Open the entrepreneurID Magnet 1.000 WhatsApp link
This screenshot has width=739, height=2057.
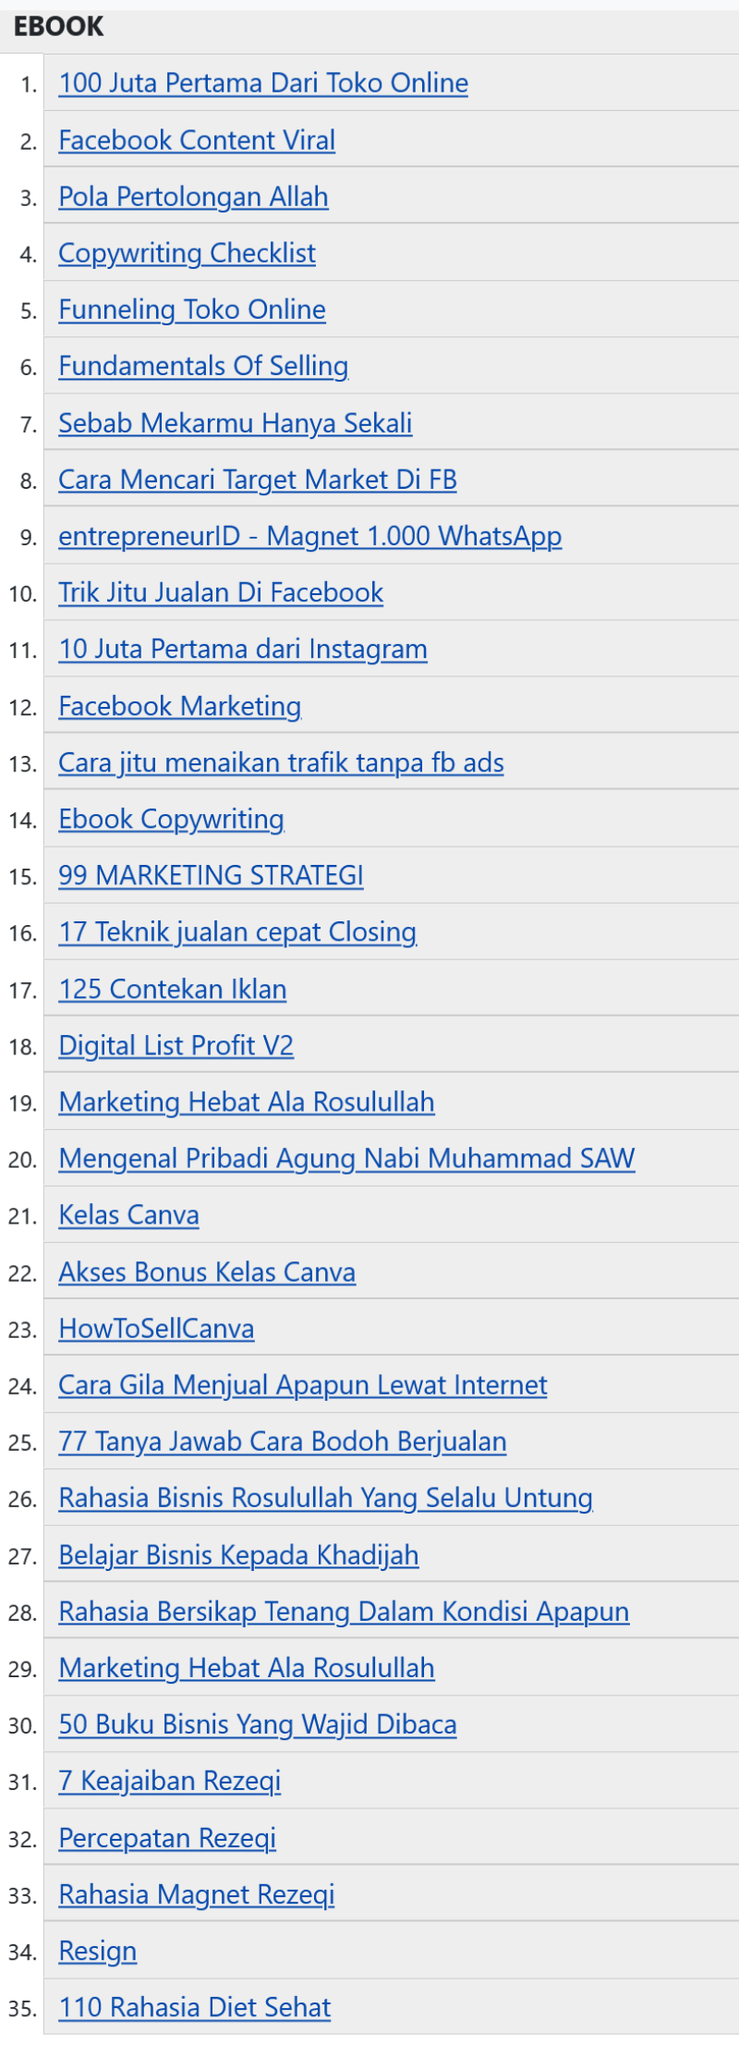pyautogui.click(x=310, y=536)
